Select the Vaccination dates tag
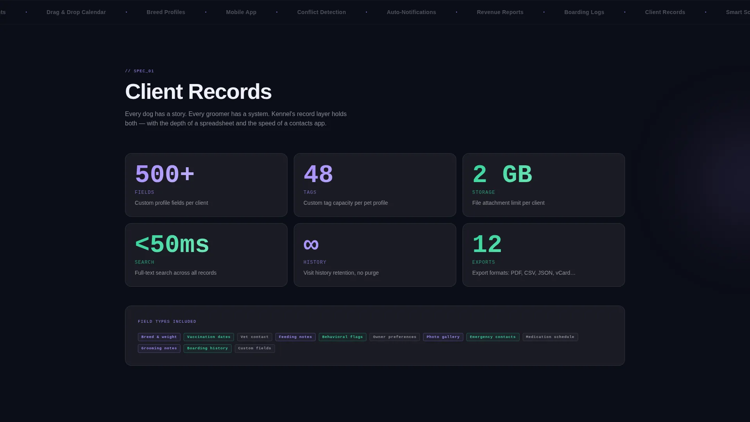This screenshot has height=422, width=750. click(x=209, y=337)
